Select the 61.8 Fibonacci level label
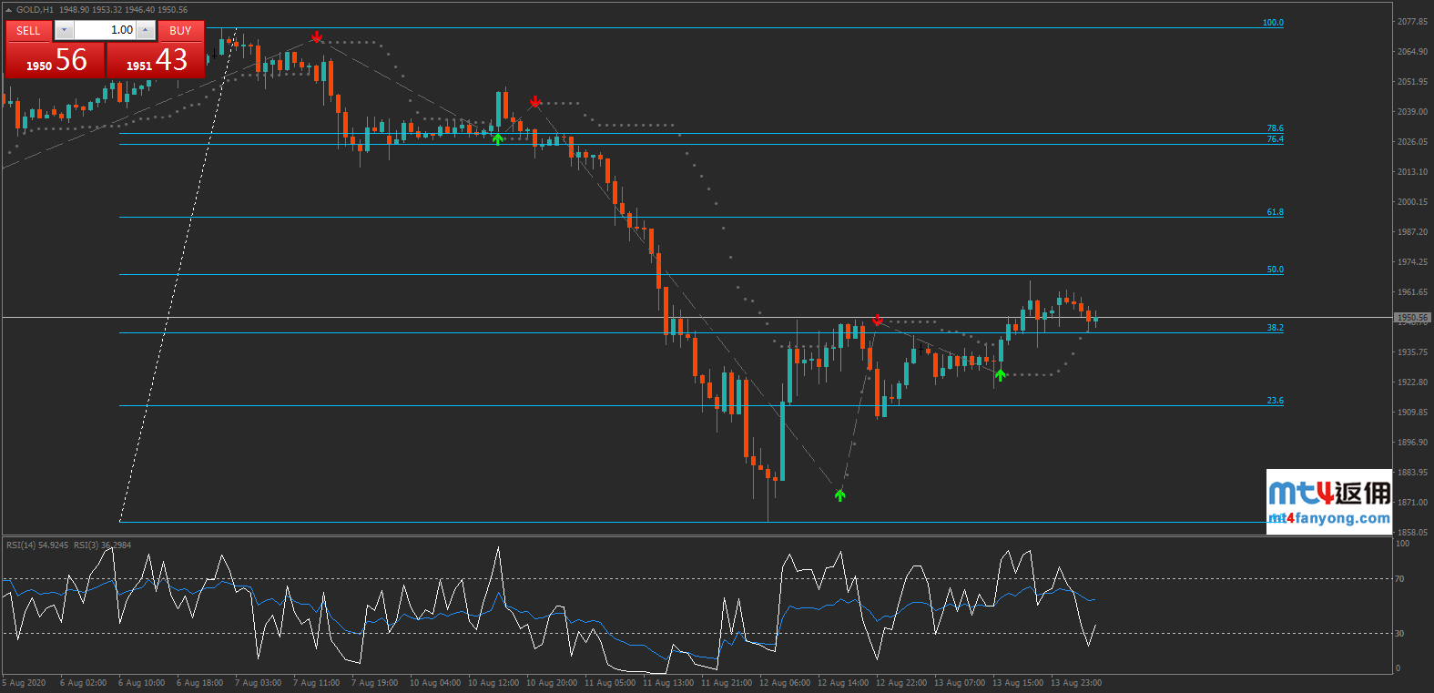Image resolution: width=1434 pixels, height=693 pixels. [x=1275, y=212]
